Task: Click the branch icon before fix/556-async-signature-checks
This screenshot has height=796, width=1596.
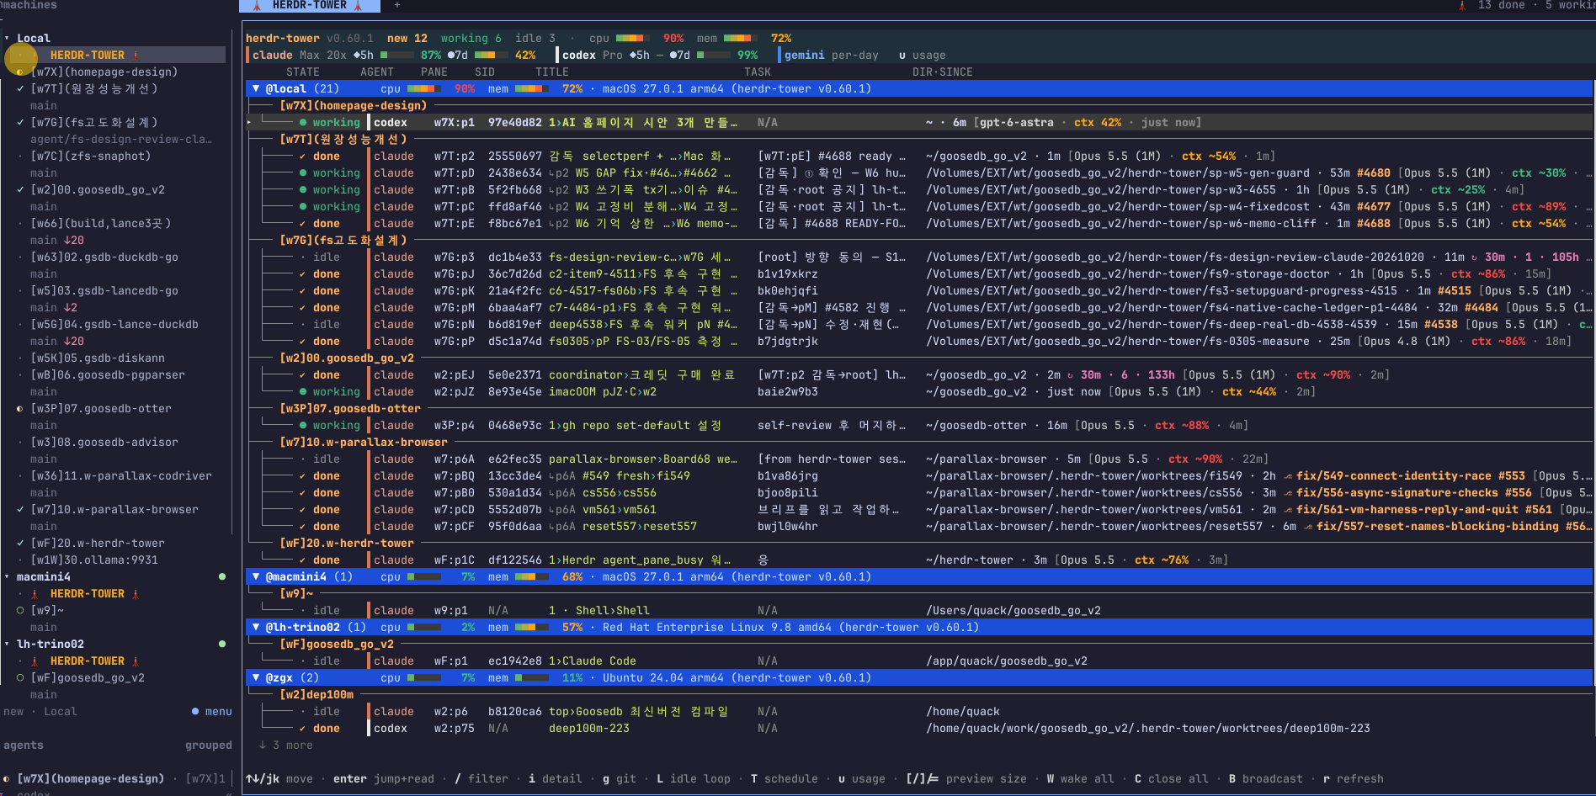Action: click(1287, 493)
